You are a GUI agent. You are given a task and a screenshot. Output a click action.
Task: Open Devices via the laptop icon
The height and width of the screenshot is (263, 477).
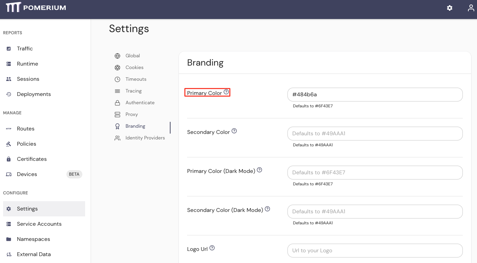(8, 174)
